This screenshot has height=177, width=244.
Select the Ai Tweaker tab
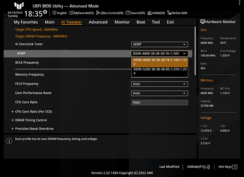pos(71,22)
